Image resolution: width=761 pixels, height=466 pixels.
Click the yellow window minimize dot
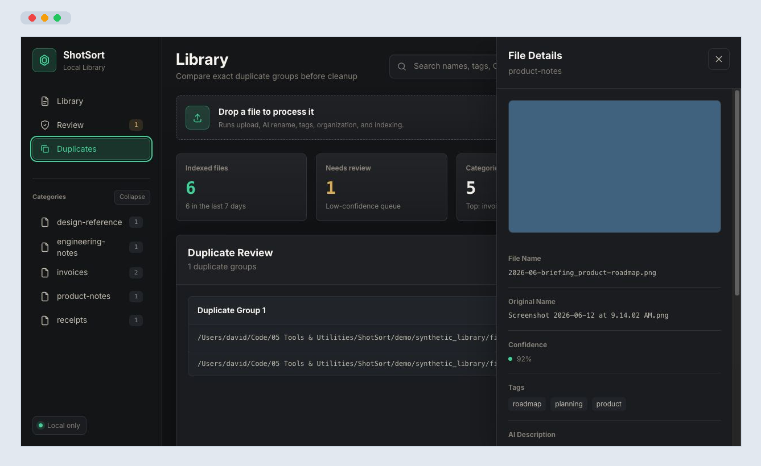tap(45, 18)
